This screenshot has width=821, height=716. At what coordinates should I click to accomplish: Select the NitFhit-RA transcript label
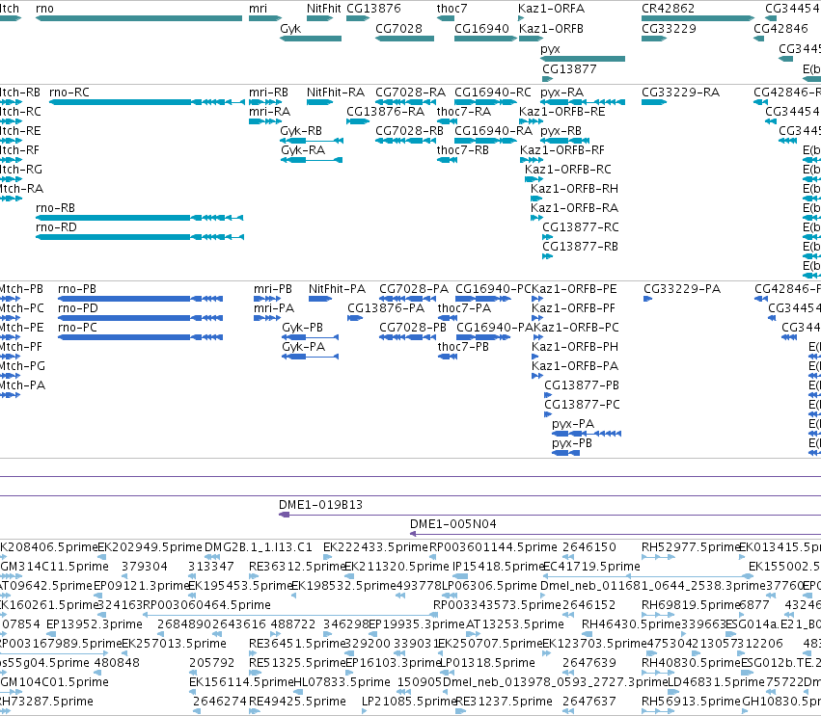click(x=336, y=93)
